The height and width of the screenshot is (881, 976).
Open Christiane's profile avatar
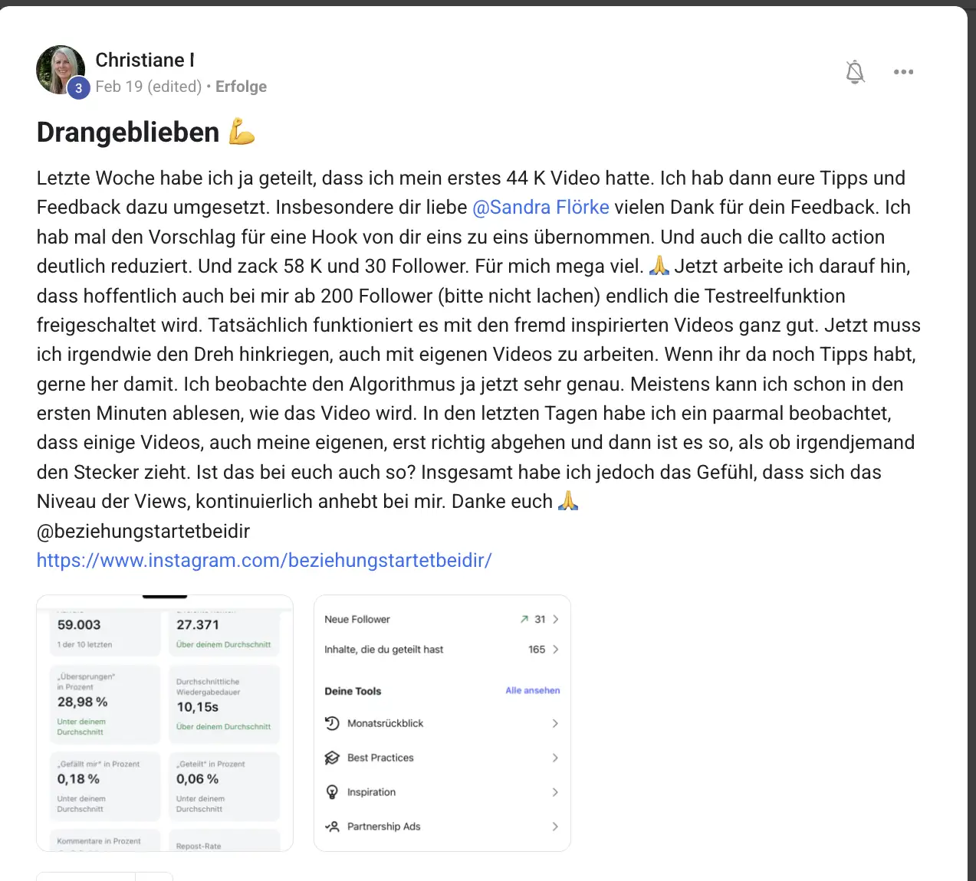pos(61,70)
